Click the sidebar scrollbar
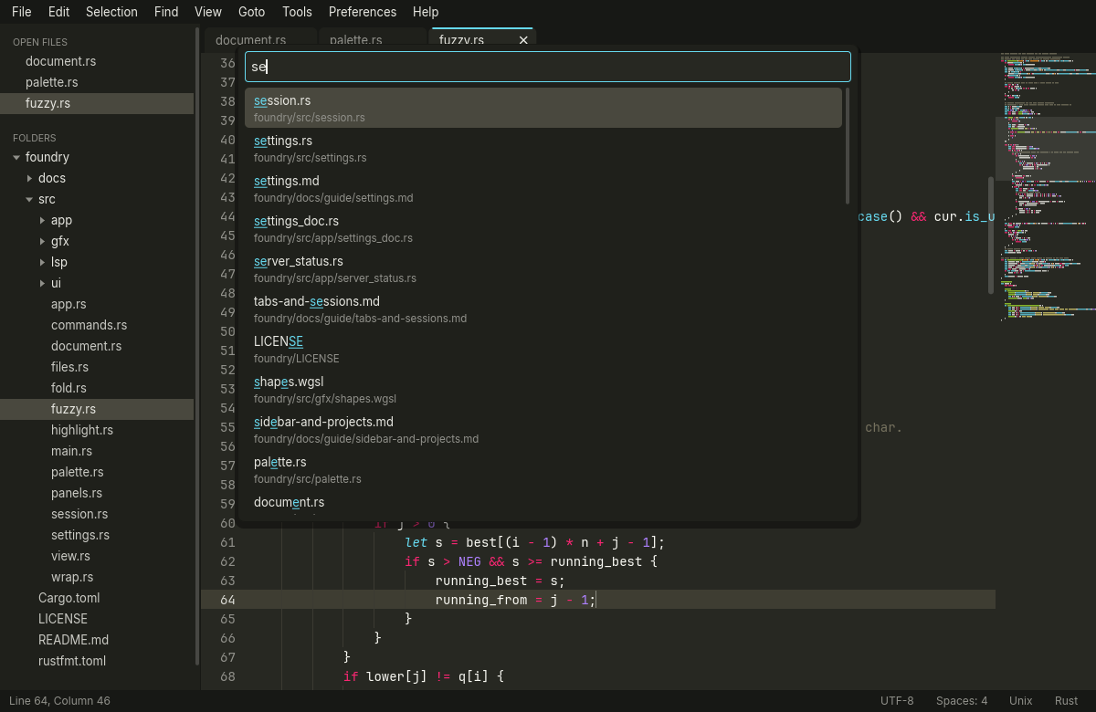1096x712 pixels. (x=196, y=347)
